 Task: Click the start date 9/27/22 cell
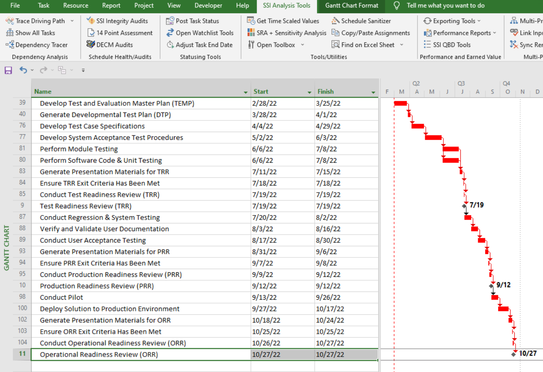click(x=283, y=309)
